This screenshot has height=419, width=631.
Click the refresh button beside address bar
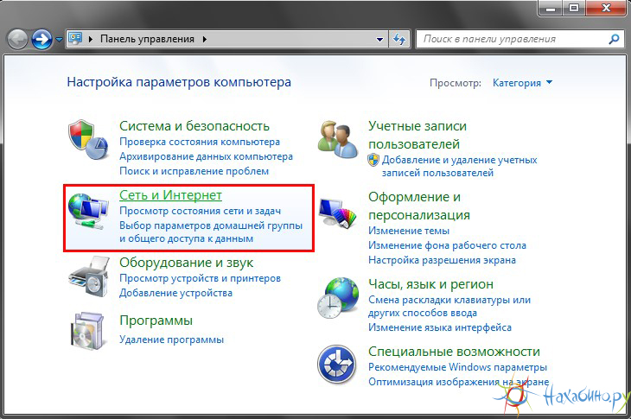tap(399, 39)
